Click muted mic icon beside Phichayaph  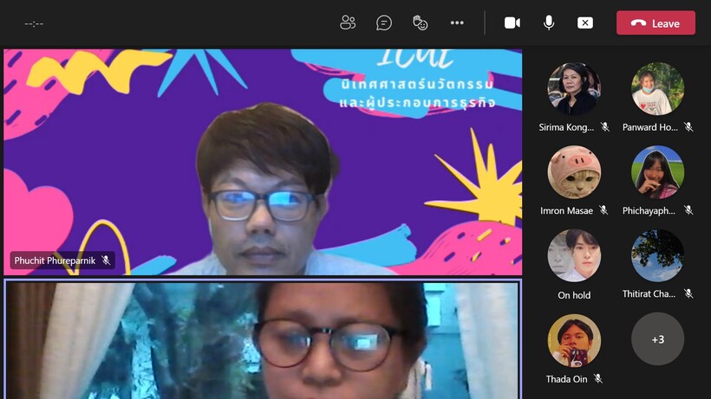click(688, 210)
